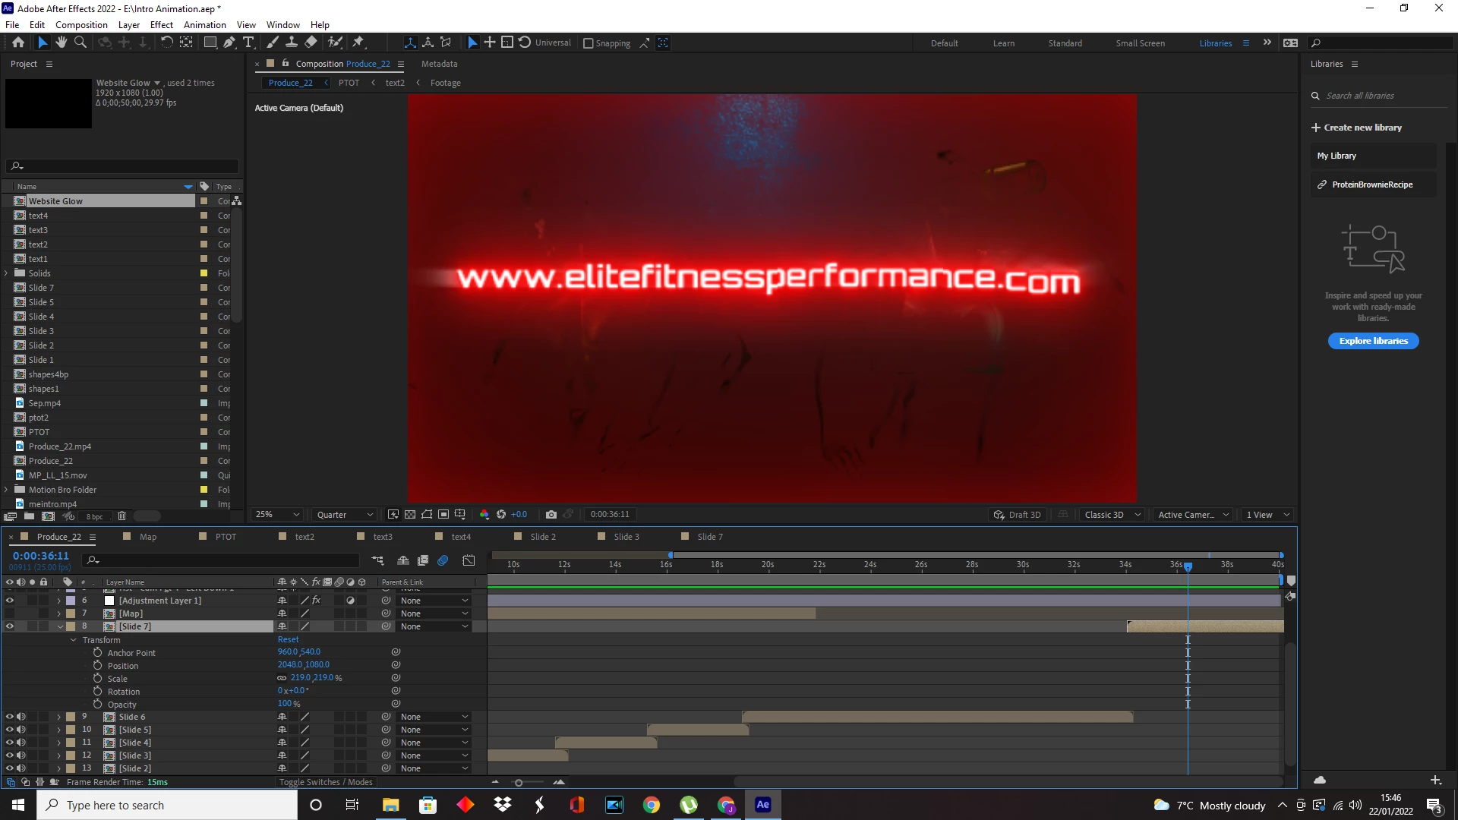
Task: Open the Quarter resolution dropdown
Action: tap(344, 514)
